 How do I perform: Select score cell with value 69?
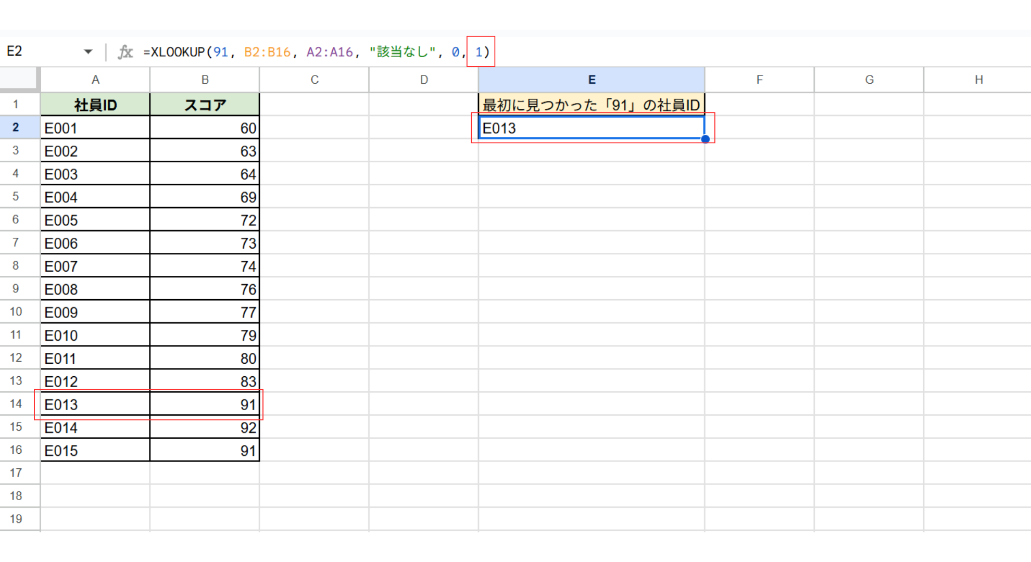click(205, 197)
